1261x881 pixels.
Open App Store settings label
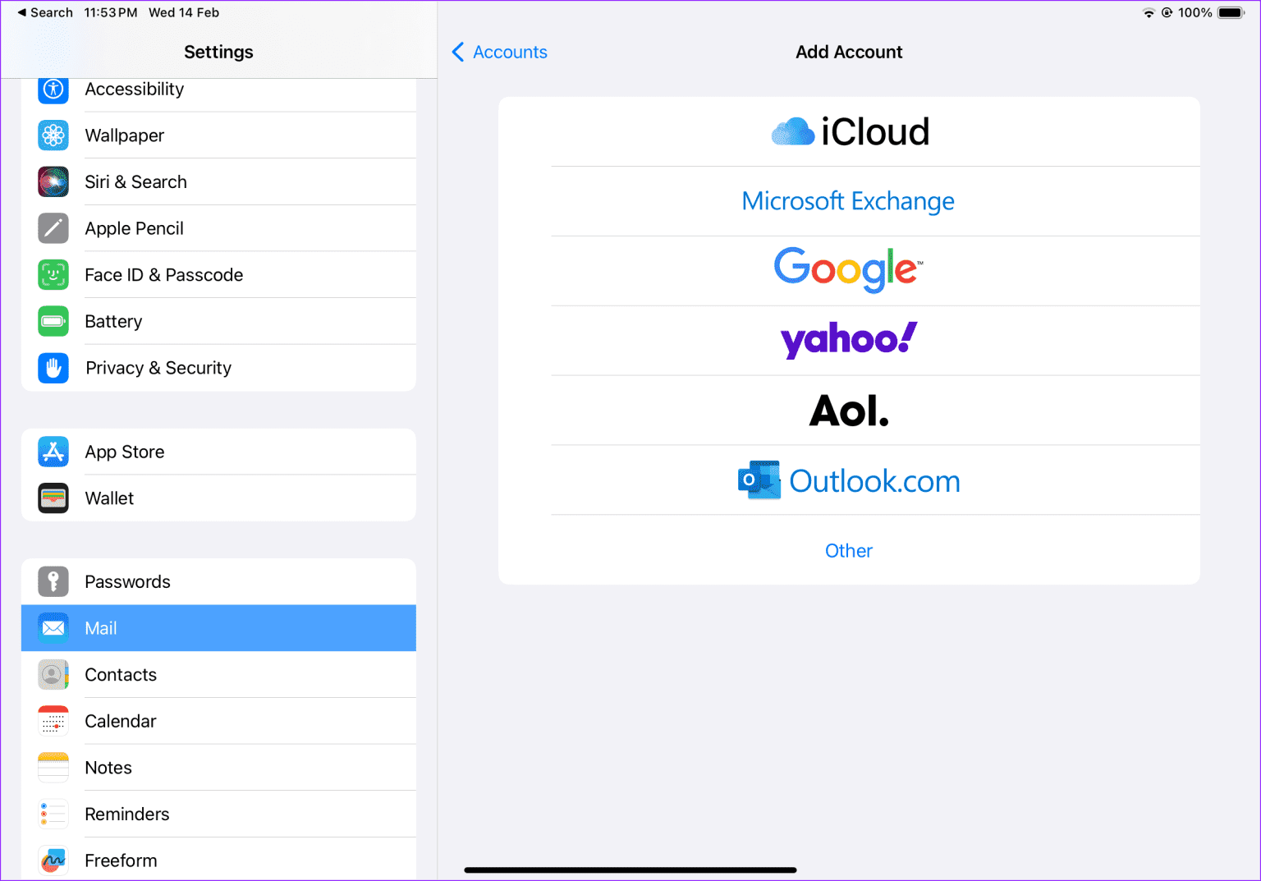(125, 452)
